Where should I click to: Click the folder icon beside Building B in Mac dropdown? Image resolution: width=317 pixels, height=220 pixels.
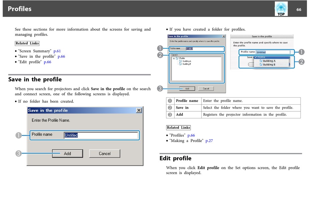261,65
